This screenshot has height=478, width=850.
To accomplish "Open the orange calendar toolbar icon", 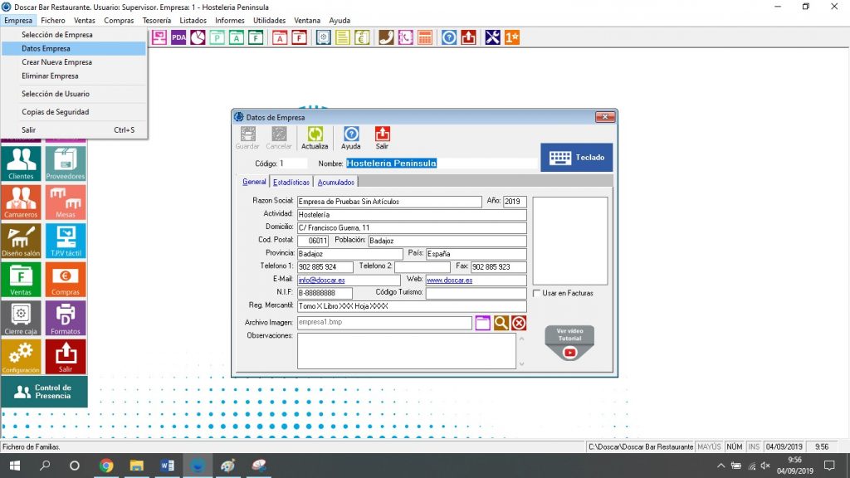I will (425, 37).
